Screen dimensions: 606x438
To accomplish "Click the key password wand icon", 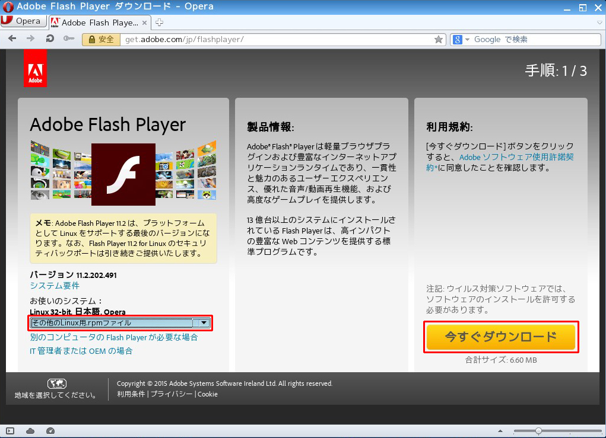I will point(69,39).
